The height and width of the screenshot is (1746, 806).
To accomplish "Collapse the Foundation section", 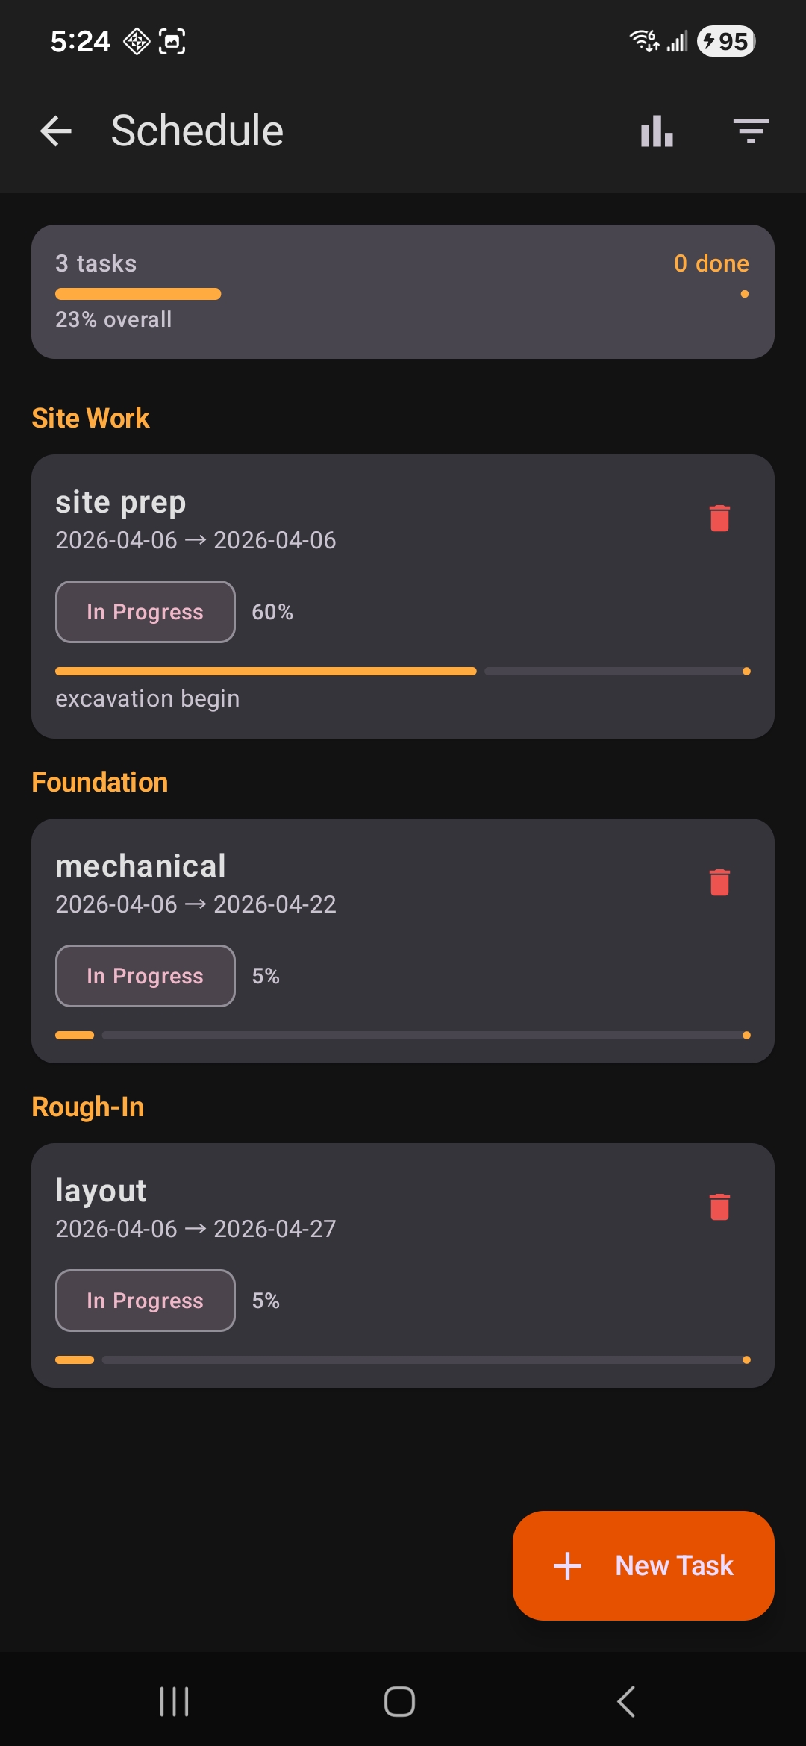I will coord(99,782).
